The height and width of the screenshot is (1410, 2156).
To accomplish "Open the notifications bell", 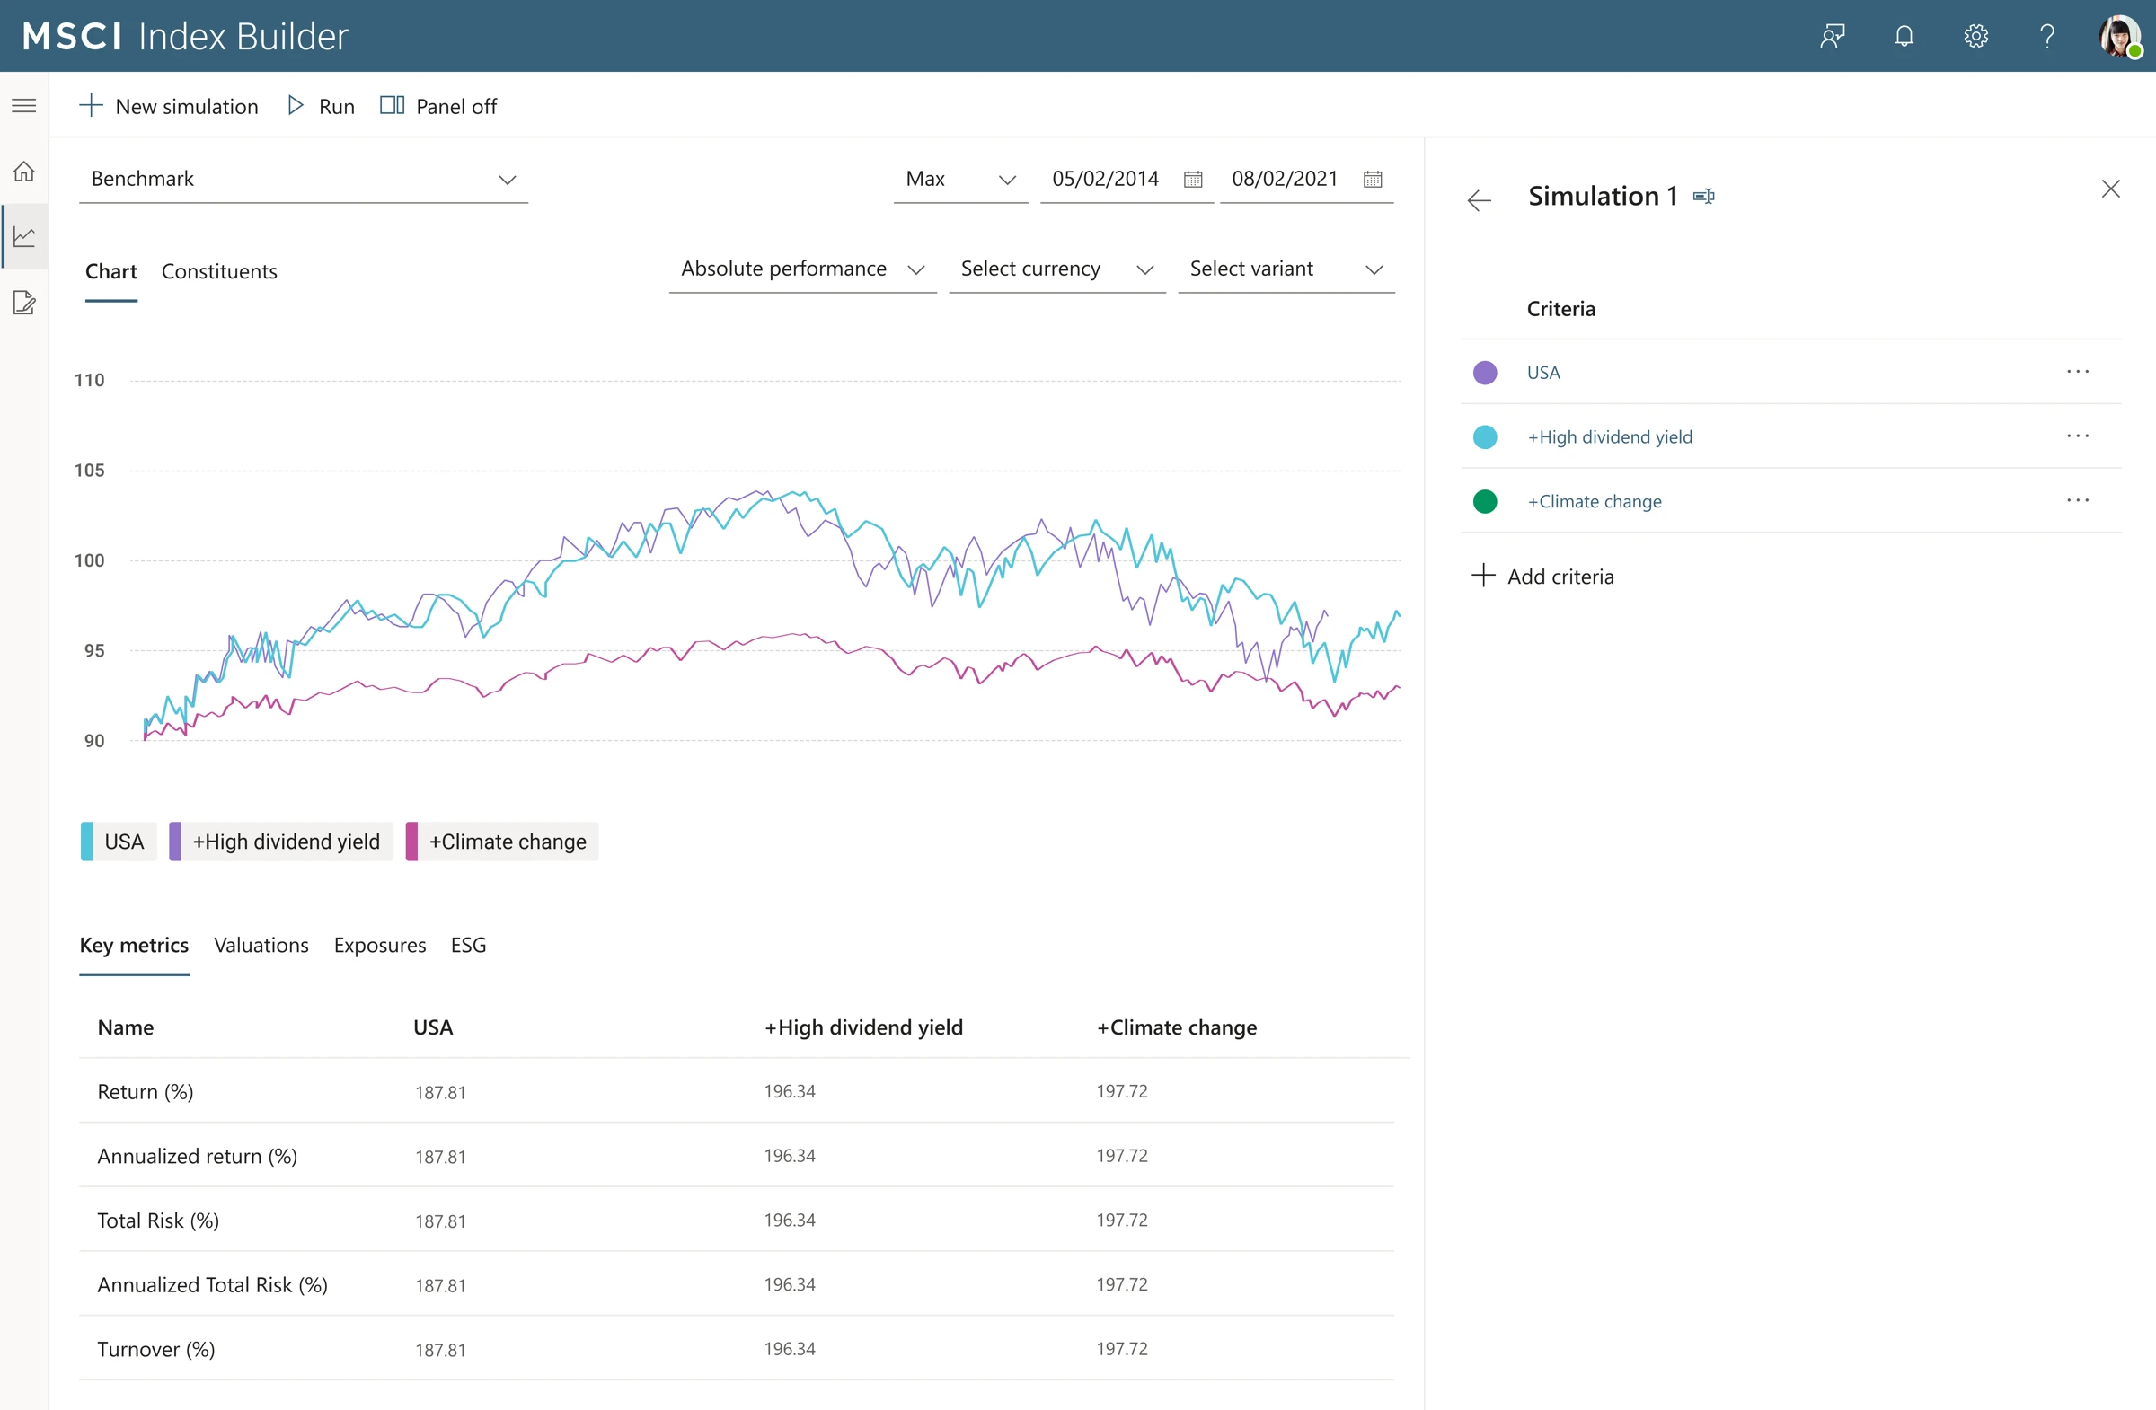I will coord(1904,36).
